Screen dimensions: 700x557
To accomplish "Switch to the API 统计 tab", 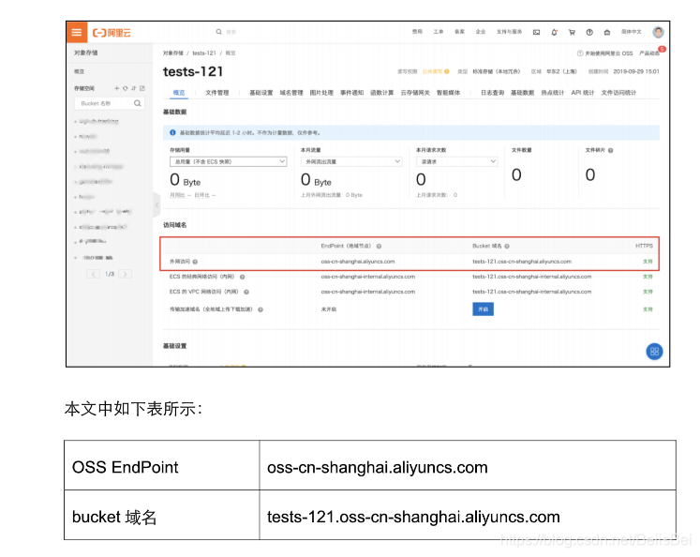I will click(x=583, y=93).
